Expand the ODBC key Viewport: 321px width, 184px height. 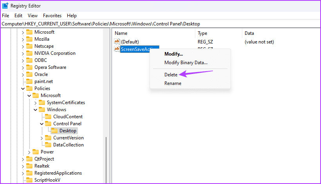(23, 61)
